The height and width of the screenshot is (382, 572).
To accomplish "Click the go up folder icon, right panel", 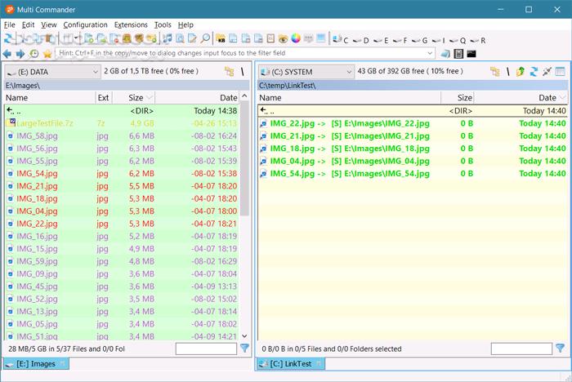I will [521, 72].
